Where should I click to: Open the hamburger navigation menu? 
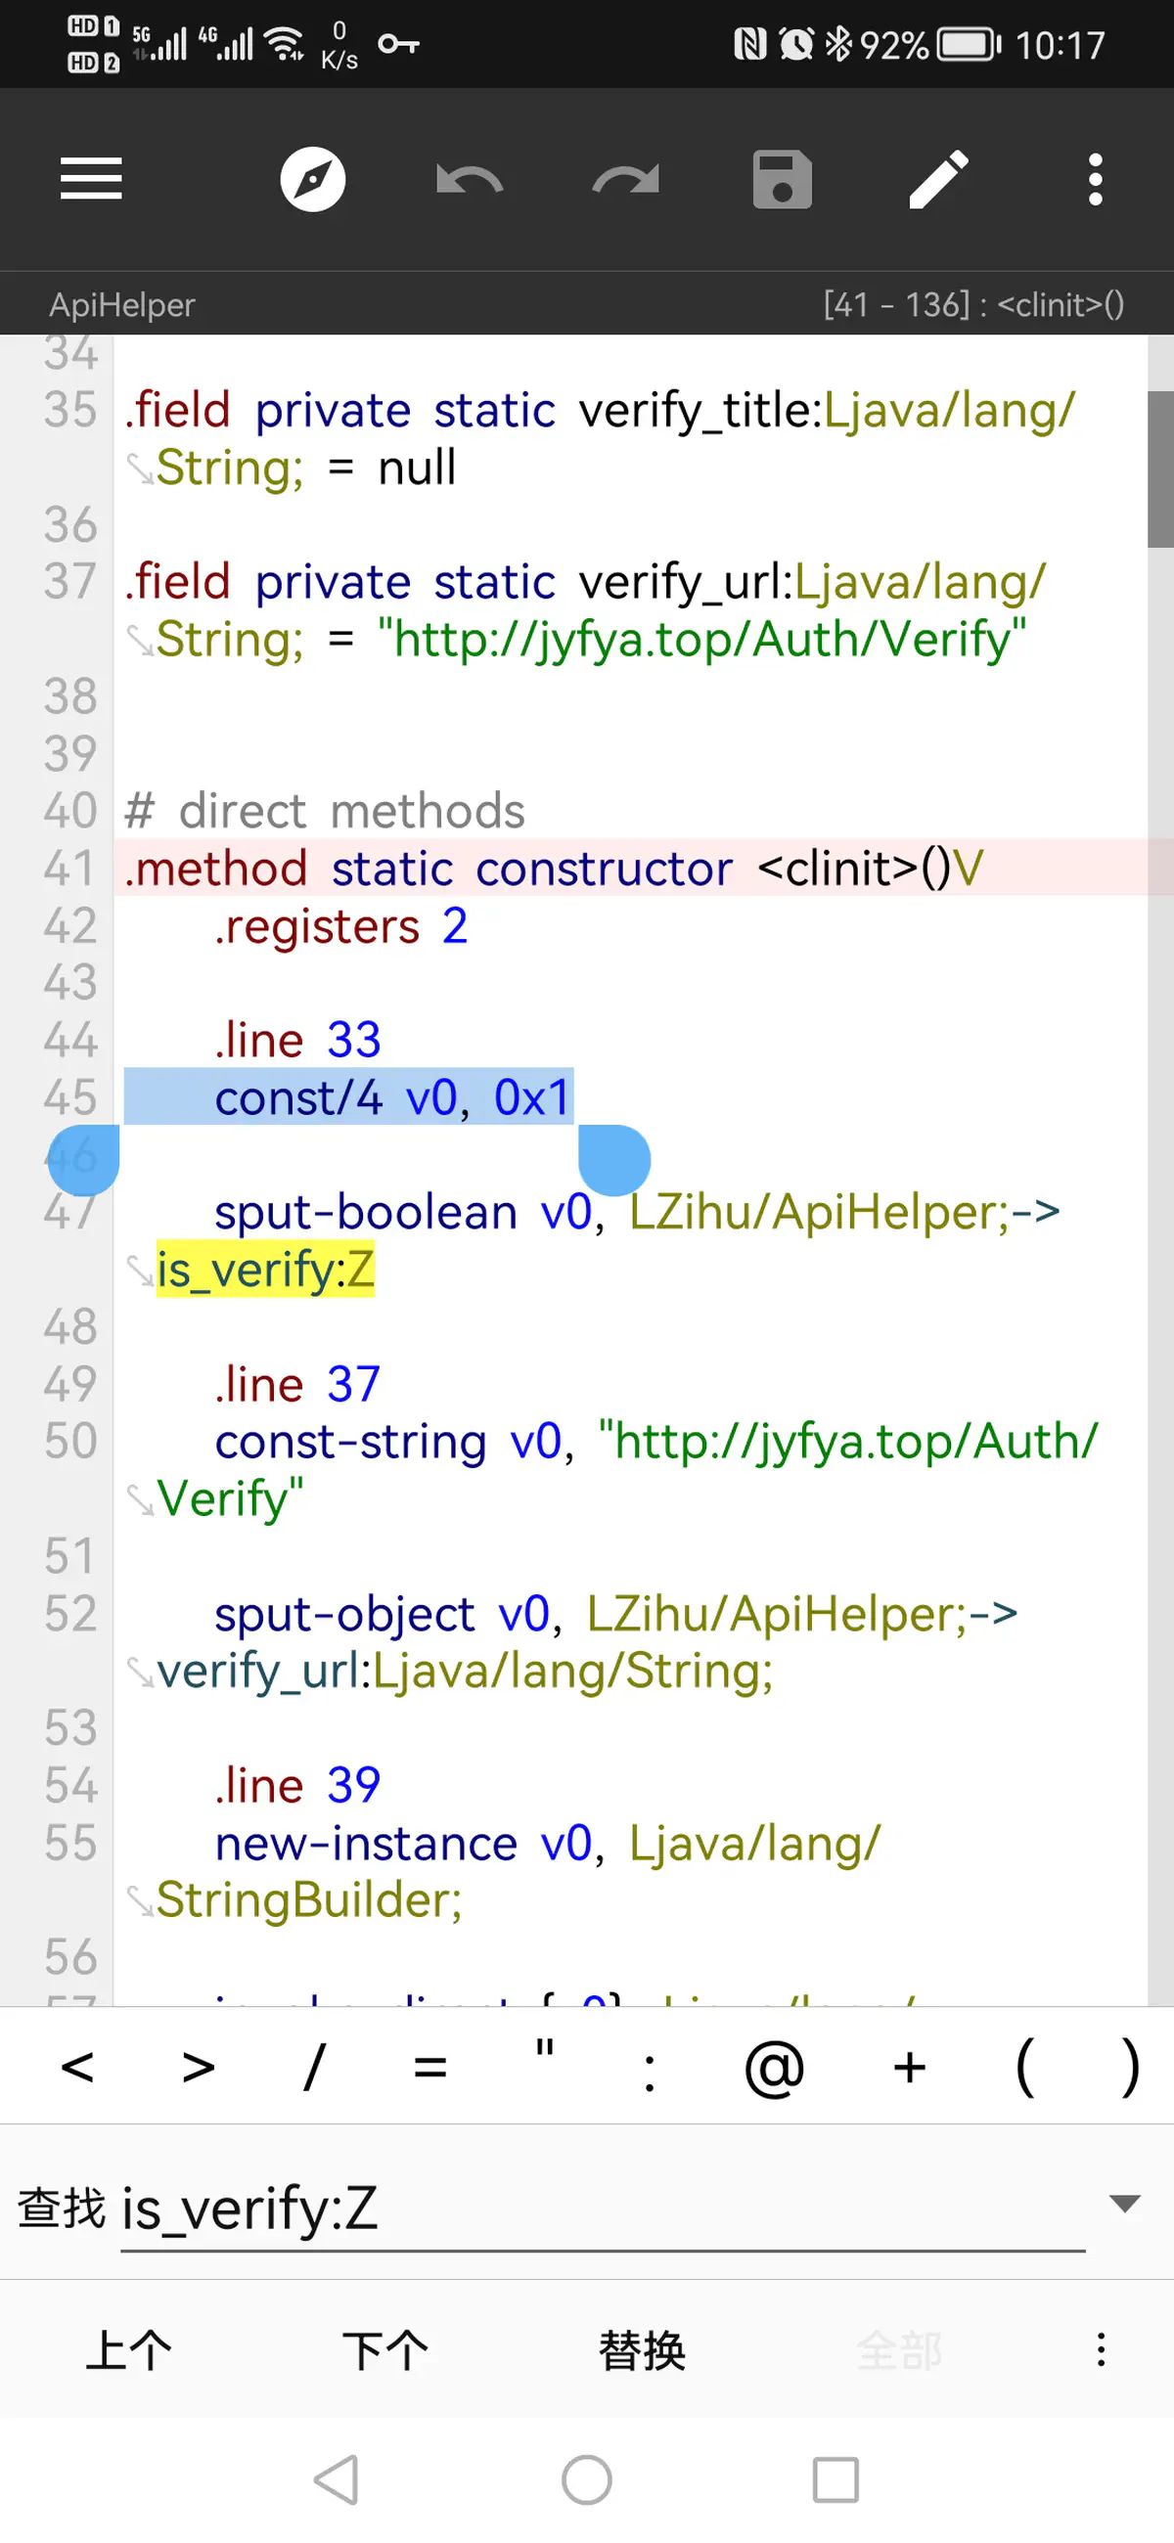coord(91,179)
